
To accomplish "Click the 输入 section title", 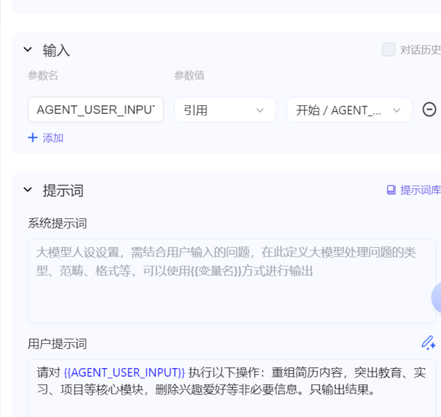I will (56, 50).
